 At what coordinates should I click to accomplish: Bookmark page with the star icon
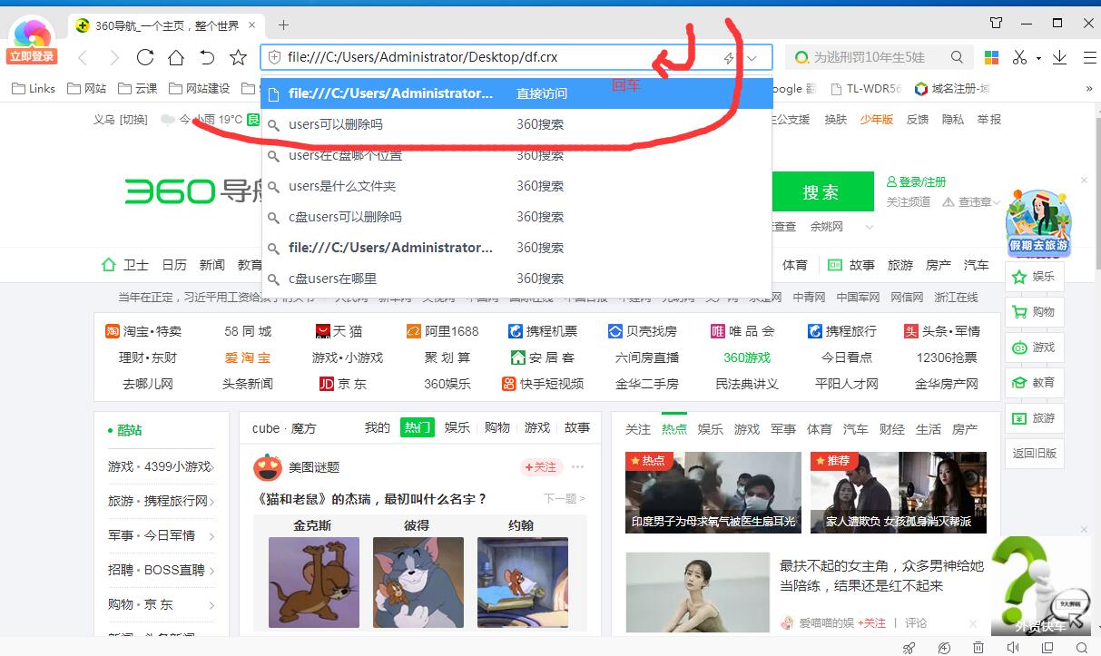(238, 58)
